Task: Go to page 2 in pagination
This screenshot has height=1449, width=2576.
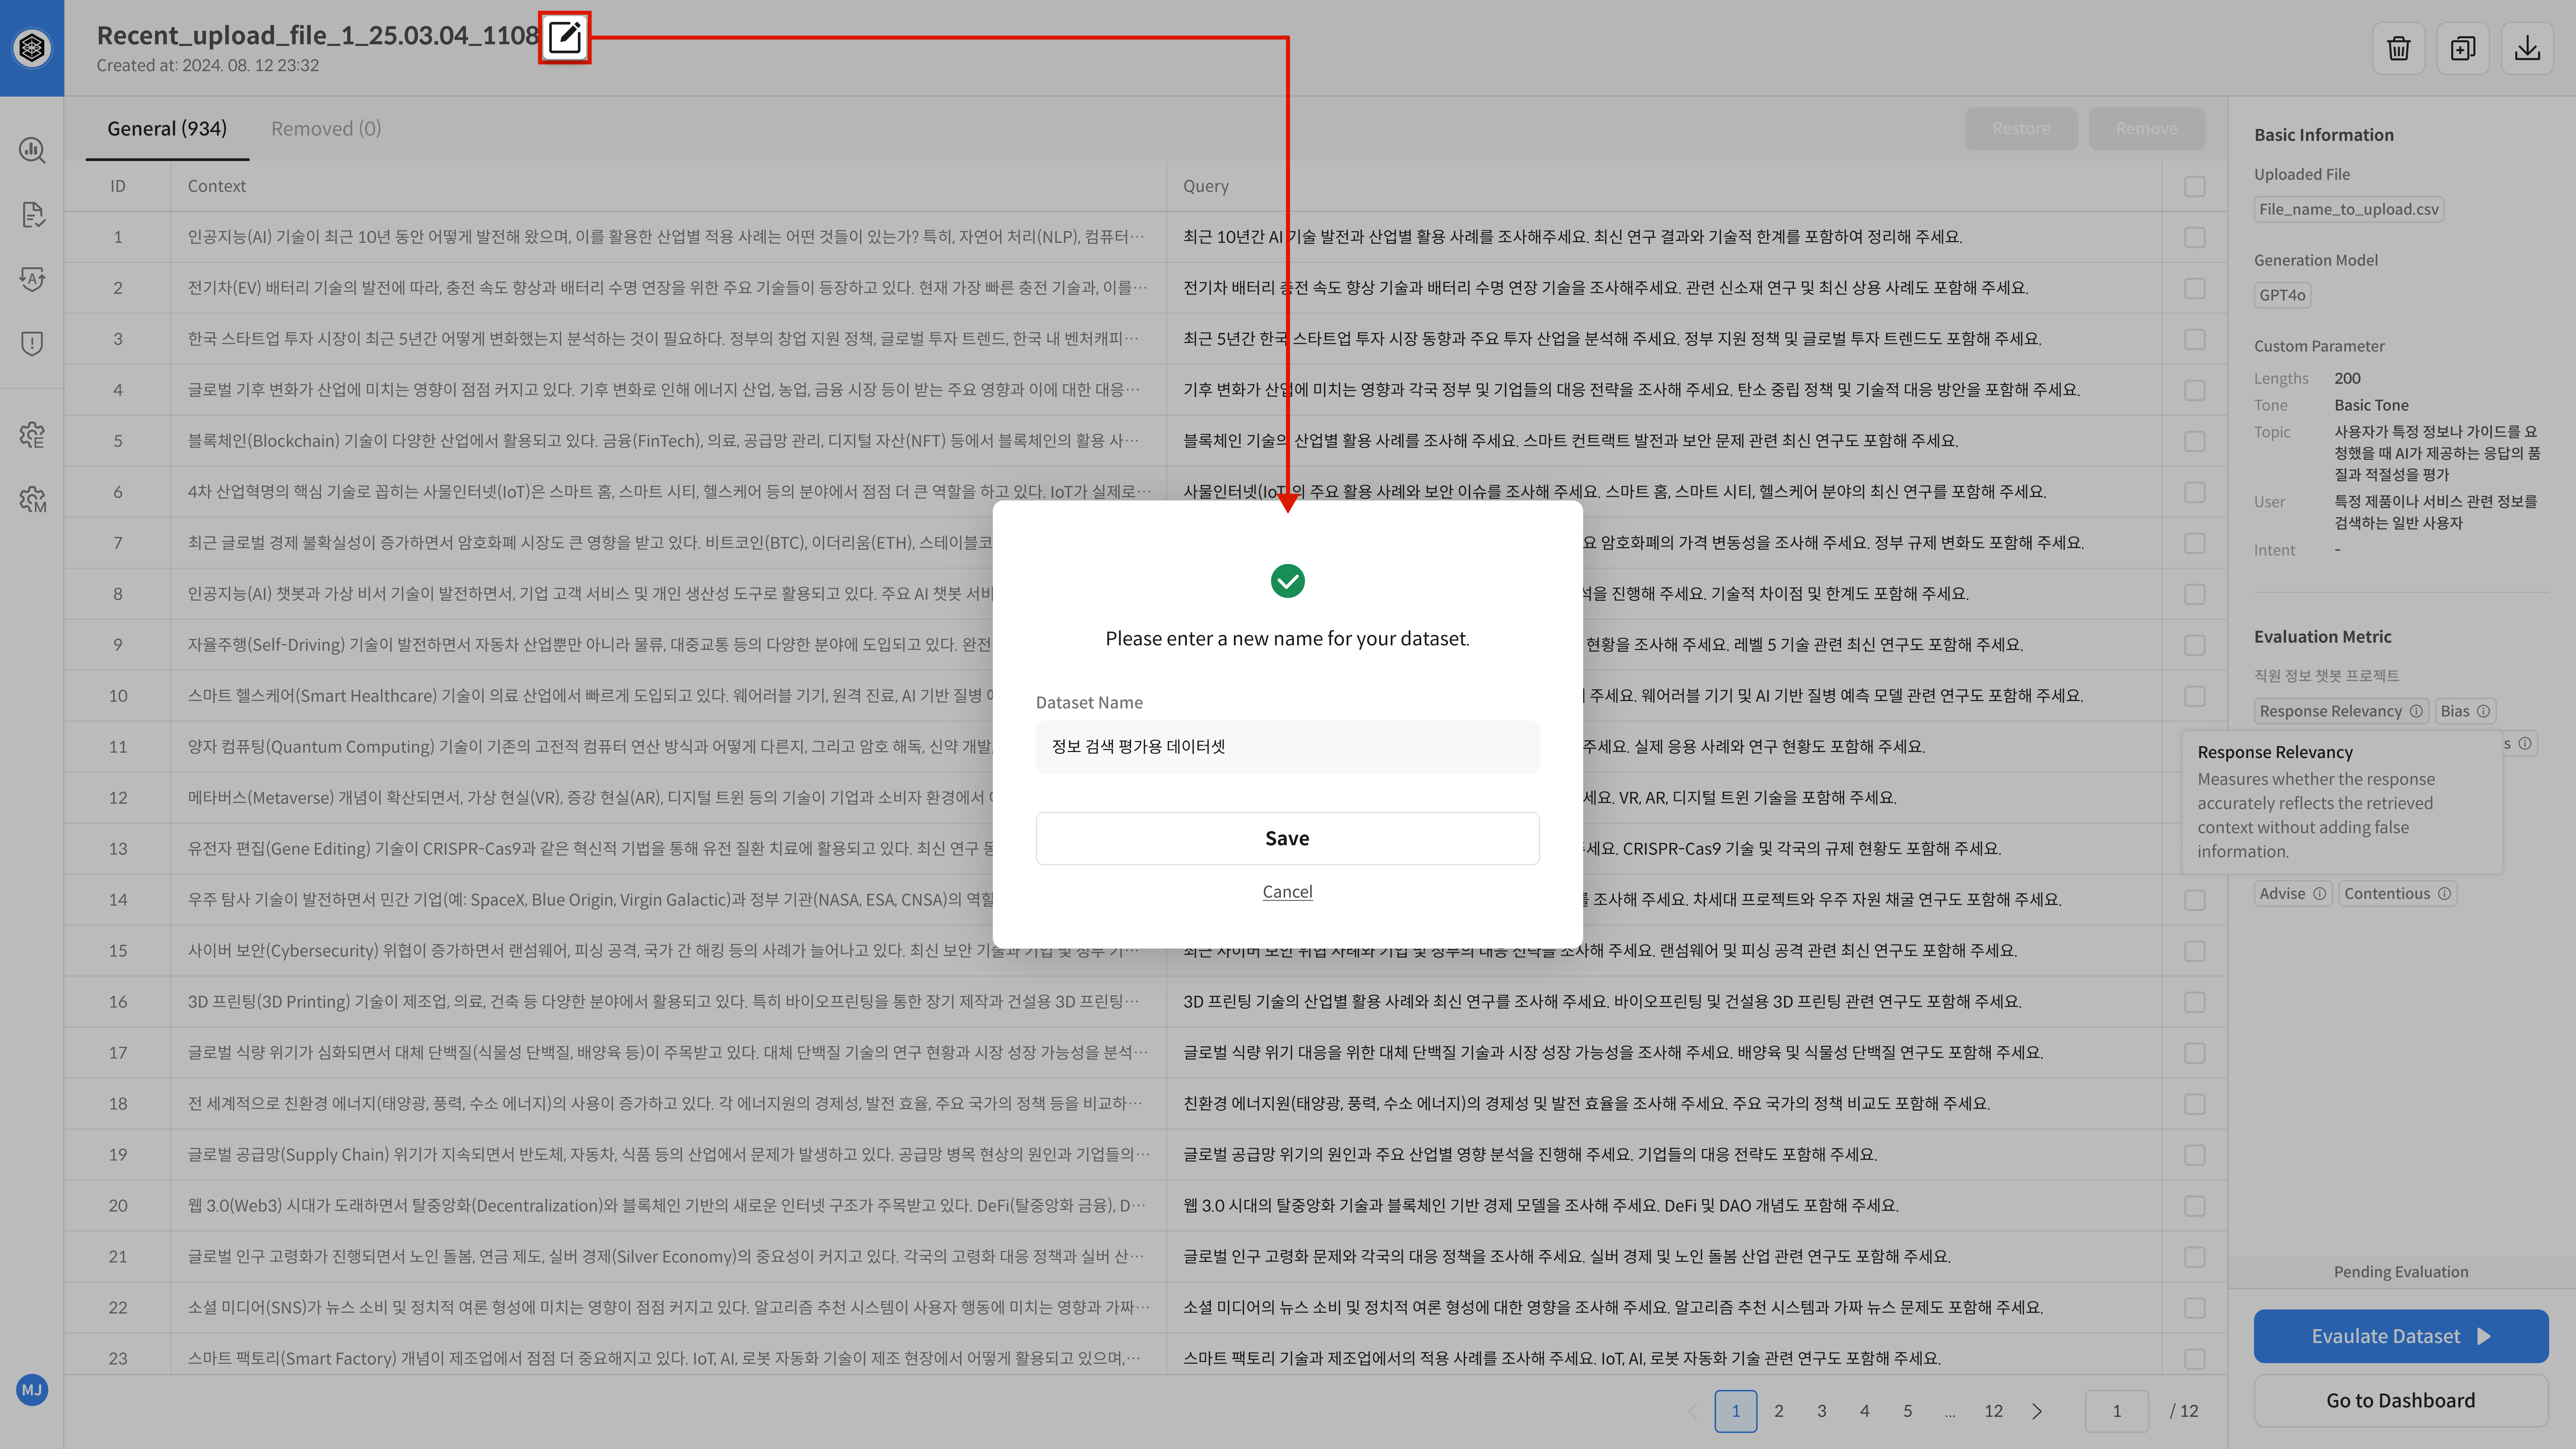Action: 1779,1411
